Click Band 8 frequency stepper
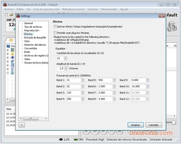The image size is (181, 144). coord(114,99)
